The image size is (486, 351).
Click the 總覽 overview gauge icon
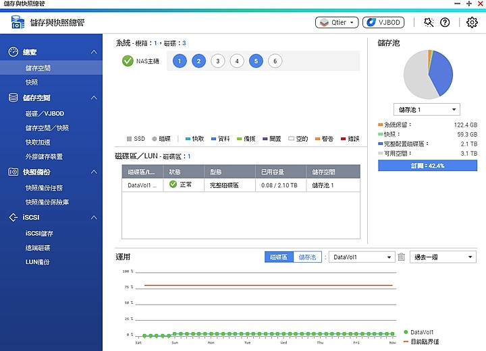click(13, 52)
